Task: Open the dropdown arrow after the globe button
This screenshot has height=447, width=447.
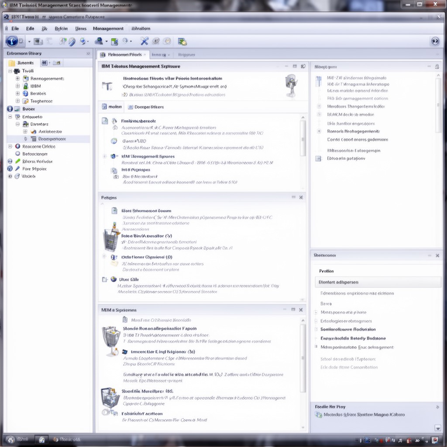Action: coord(29,41)
